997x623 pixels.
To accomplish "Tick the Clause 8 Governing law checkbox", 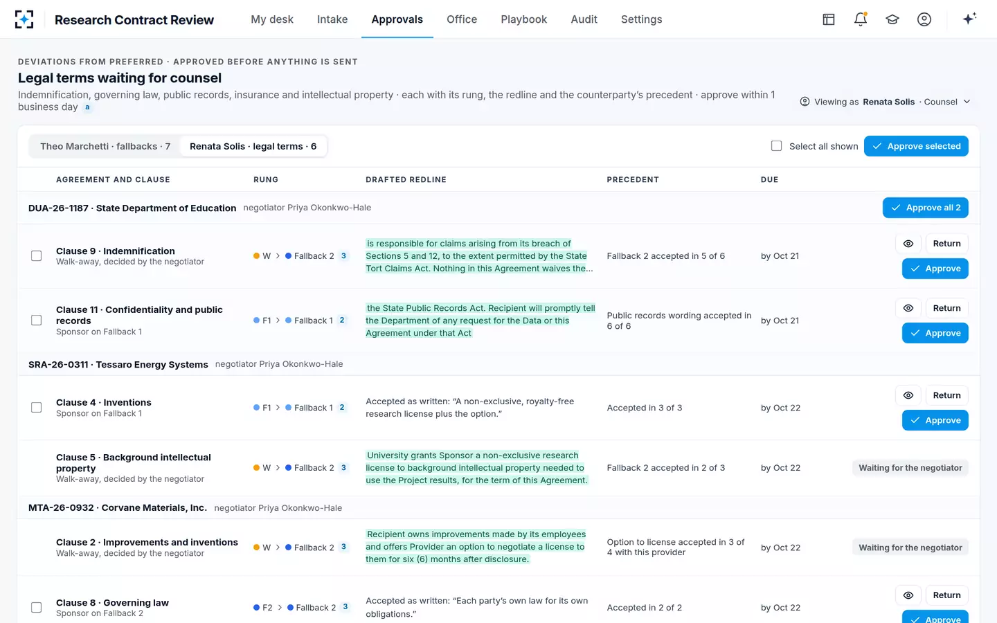I will [37, 608].
